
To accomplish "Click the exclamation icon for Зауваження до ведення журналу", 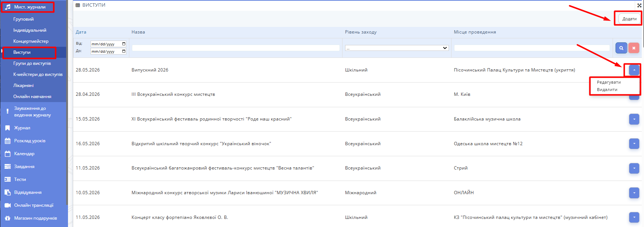I will [x=7, y=111].
